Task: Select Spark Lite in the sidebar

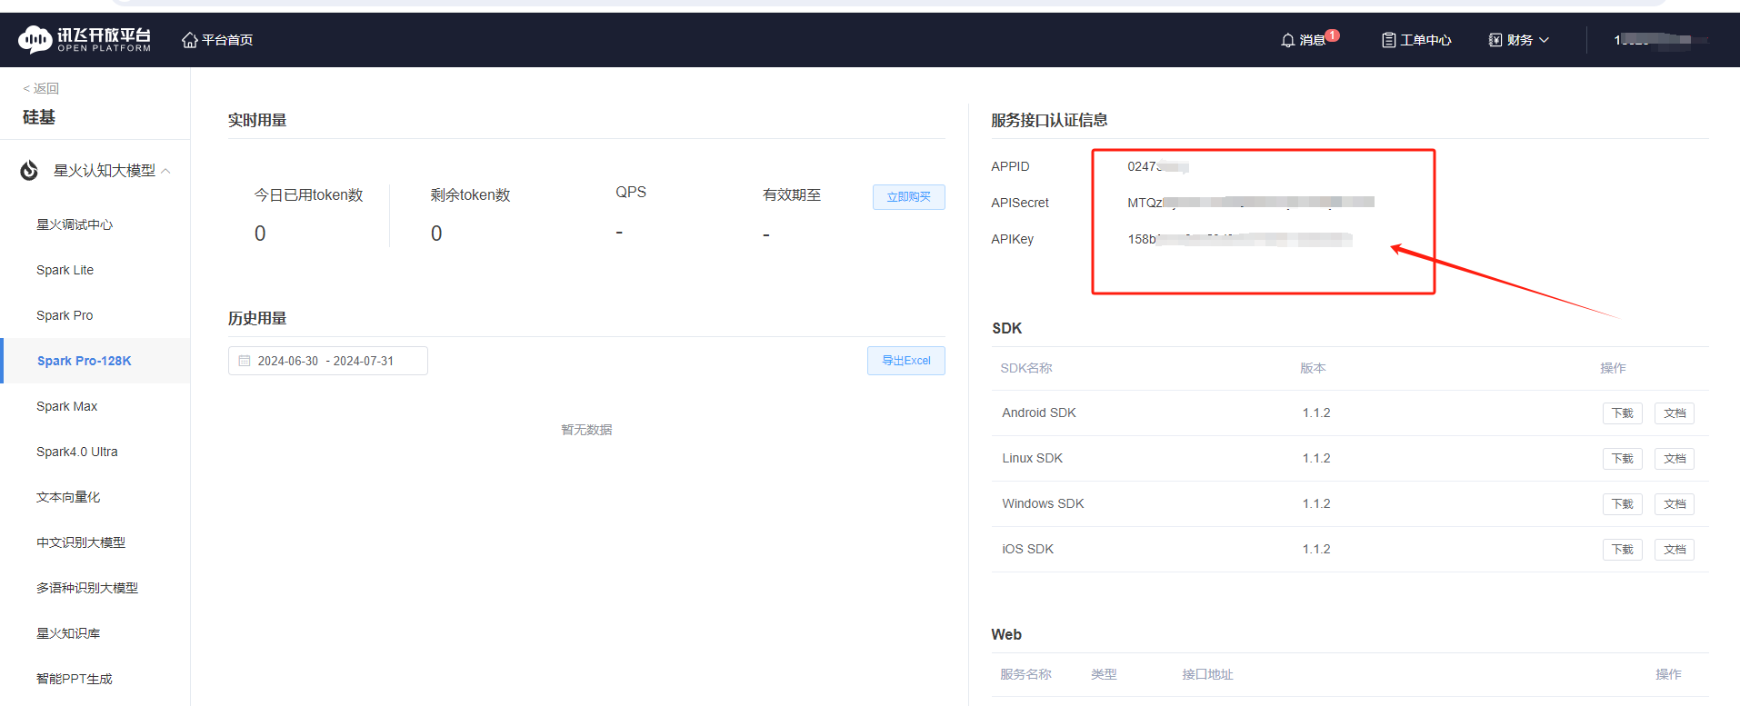Action: [65, 270]
